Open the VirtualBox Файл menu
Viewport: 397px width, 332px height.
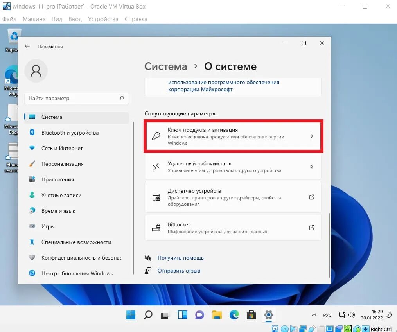pyautogui.click(x=9, y=19)
